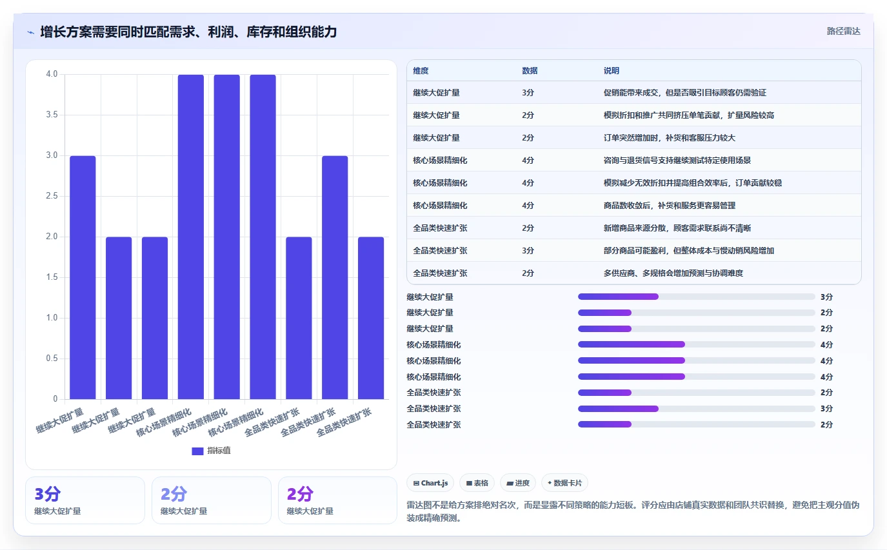Screen dimensions: 887x550
Task: Click 3分 cell in the 促销能带来成交 row
Action: click(528, 92)
